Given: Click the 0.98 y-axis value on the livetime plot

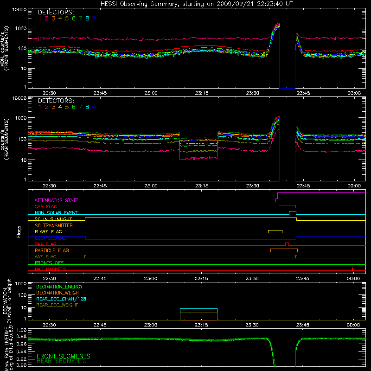Looking at the screenshot, I should (21, 337).
